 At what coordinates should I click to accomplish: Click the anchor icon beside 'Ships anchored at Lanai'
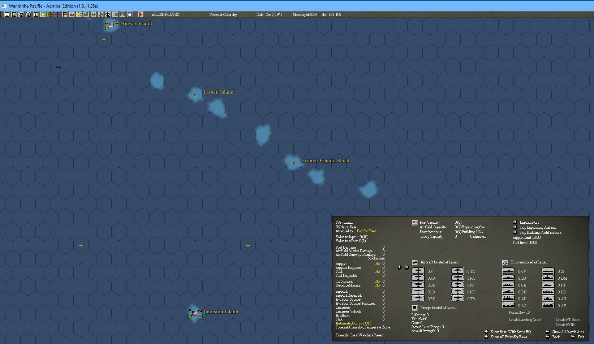pyautogui.click(x=505, y=262)
